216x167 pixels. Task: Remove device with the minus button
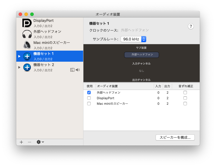(x=29, y=142)
